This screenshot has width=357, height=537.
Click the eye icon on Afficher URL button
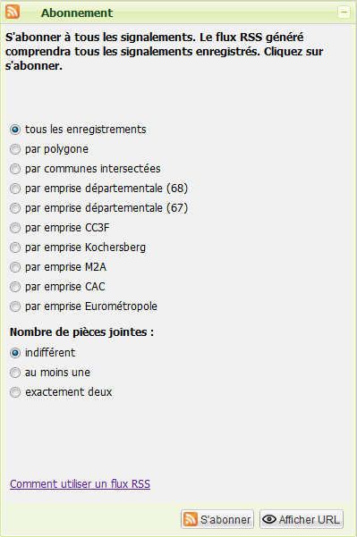click(269, 519)
